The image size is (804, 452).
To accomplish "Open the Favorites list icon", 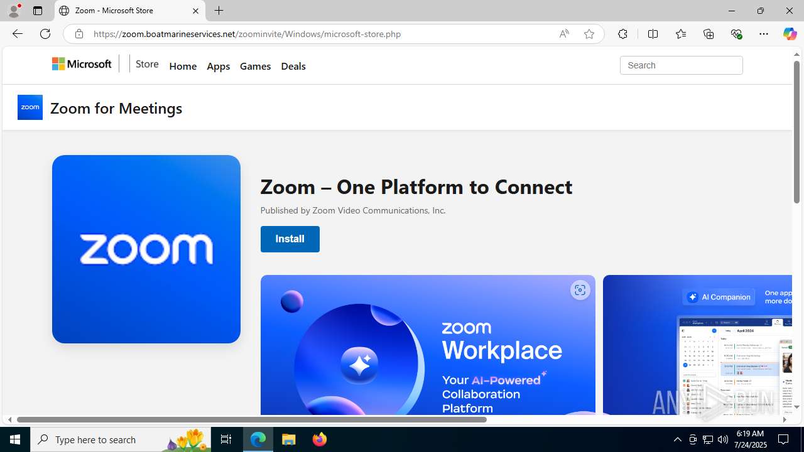I will (681, 34).
